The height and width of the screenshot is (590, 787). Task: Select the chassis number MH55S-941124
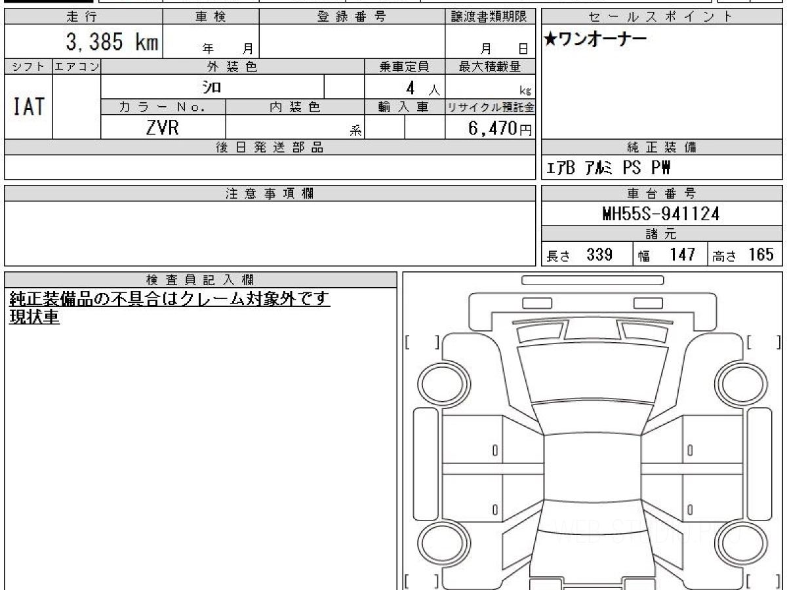tap(660, 214)
